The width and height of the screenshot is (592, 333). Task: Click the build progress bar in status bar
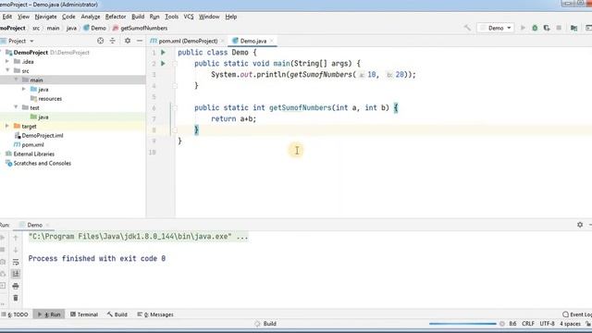point(462,324)
